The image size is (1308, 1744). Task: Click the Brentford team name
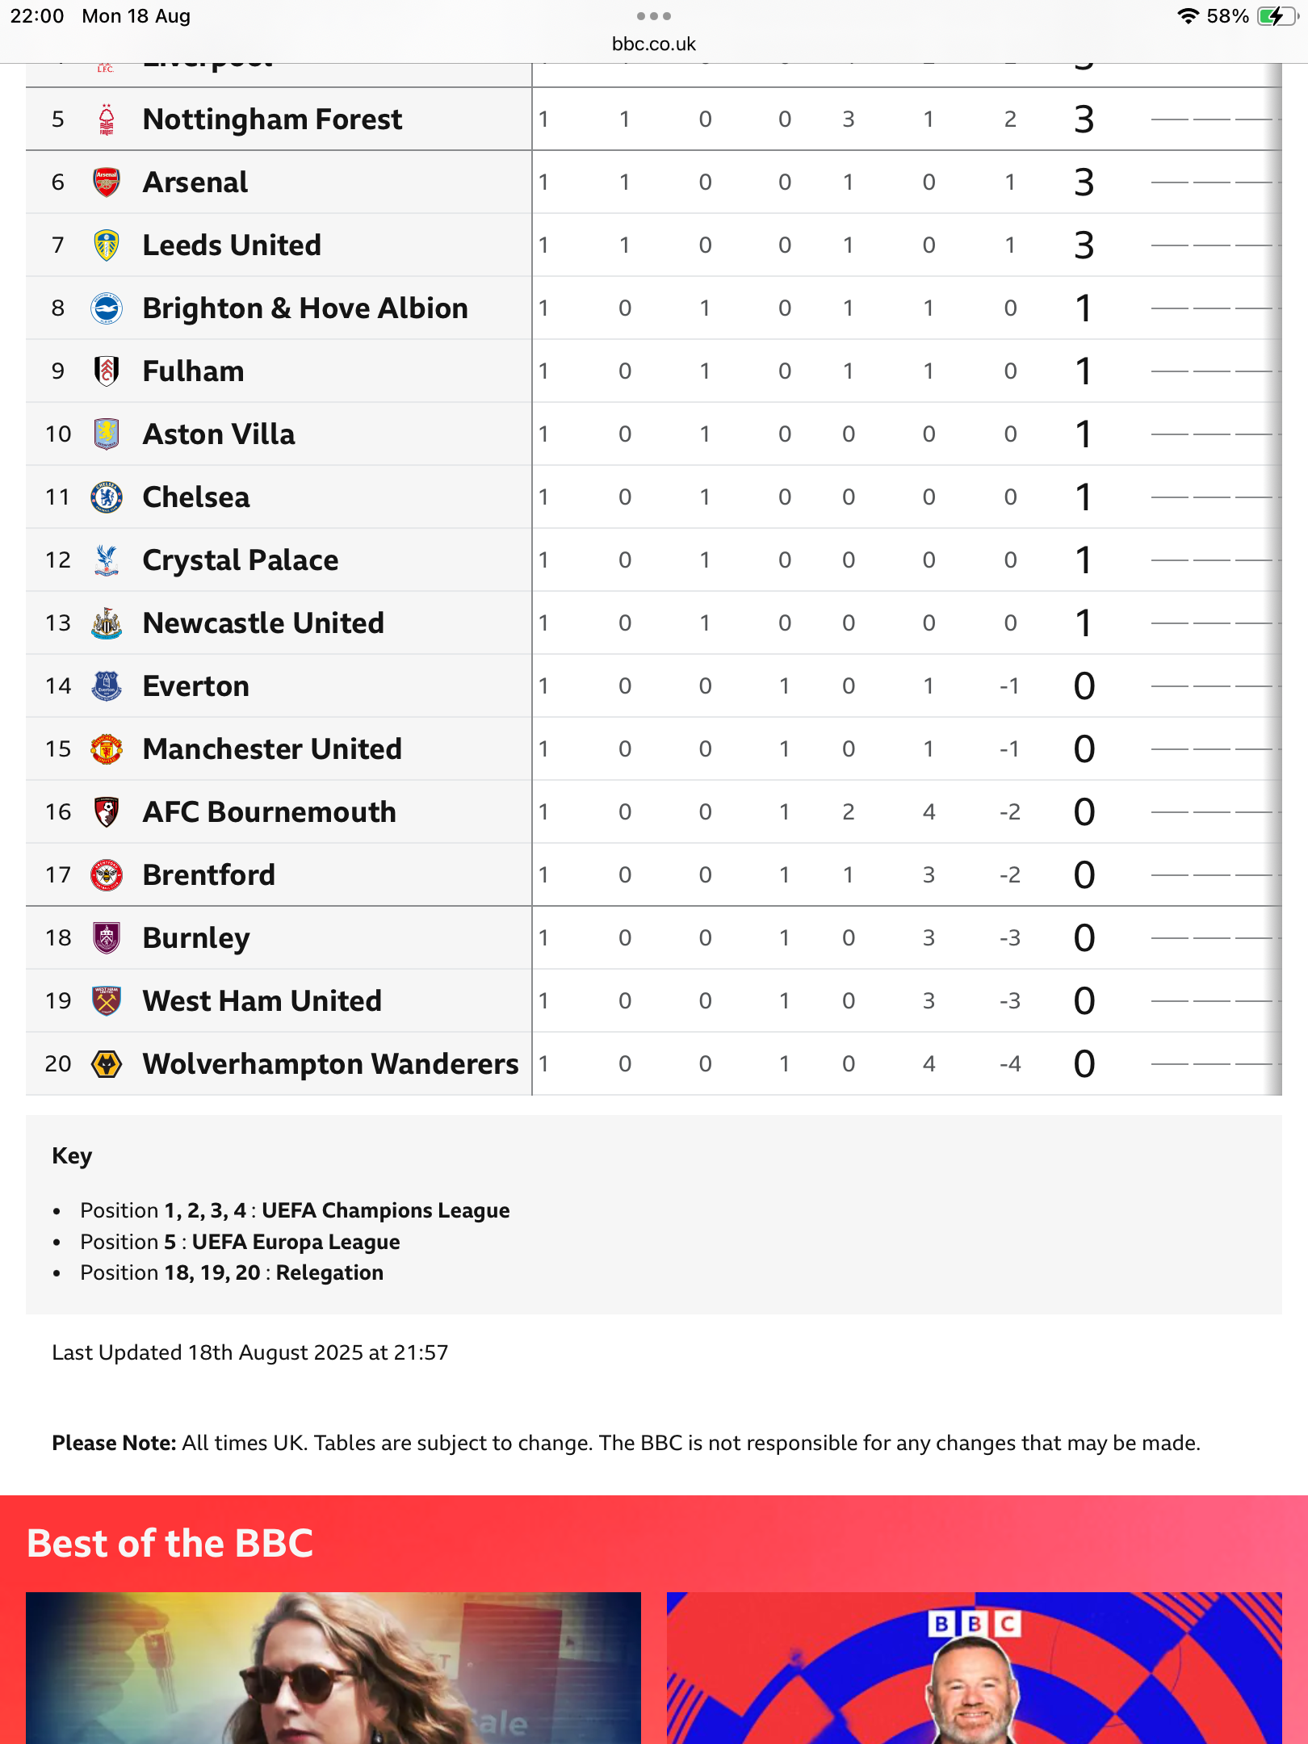209,875
